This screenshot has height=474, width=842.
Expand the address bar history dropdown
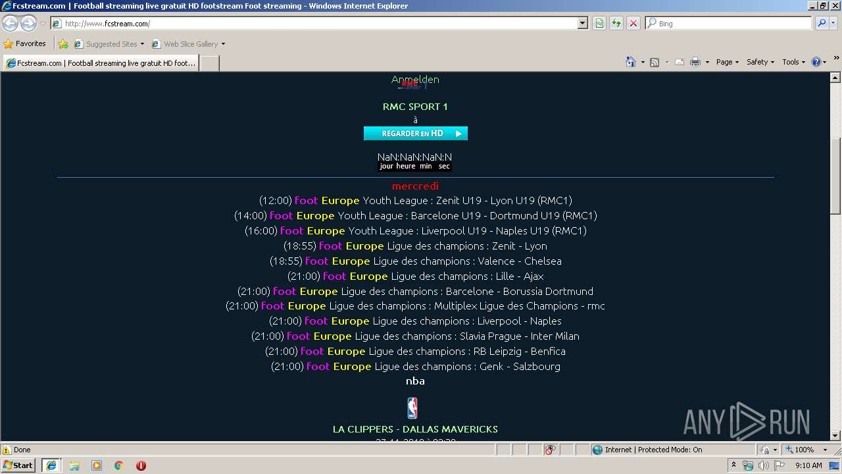pos(582,23)
